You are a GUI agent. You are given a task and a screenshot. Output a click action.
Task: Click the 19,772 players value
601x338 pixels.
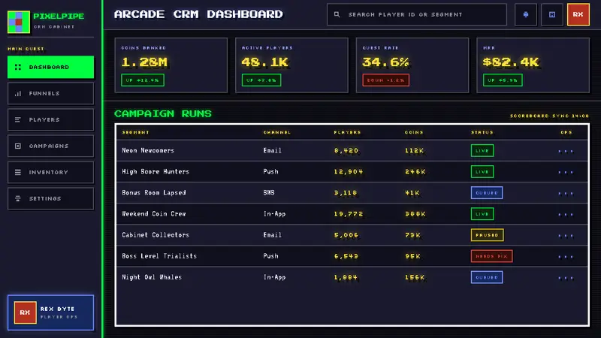tap(348, 214)
